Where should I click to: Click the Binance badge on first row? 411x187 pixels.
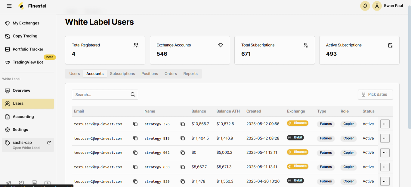tap(297, 123)
